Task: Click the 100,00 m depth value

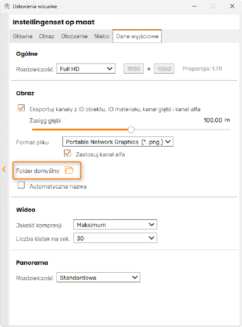Action: tap(217, 120)
